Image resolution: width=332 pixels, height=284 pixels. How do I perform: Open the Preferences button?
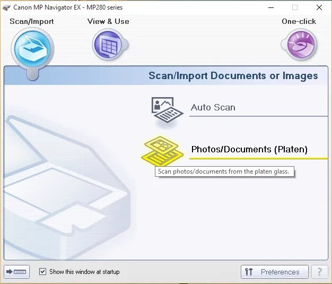coord(275,272)
